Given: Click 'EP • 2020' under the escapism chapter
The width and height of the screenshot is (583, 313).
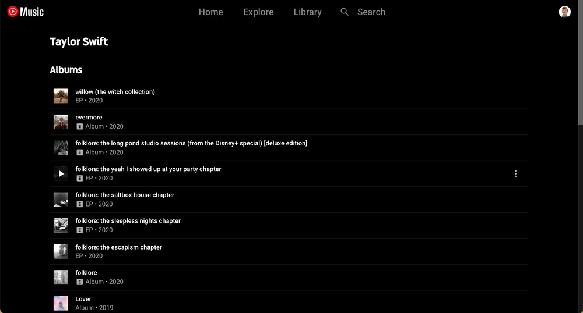Looking at the screenshot, I should [89, 256].
